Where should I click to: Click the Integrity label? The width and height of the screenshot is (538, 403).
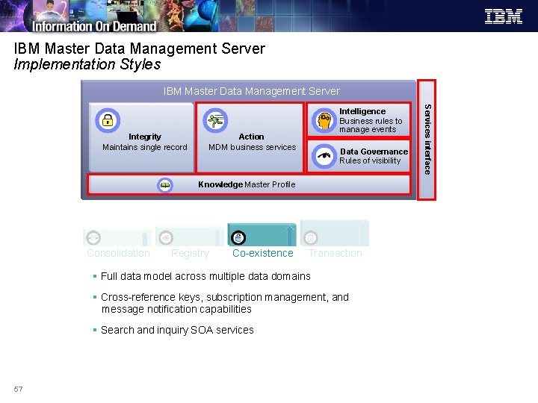tap(145, 137)
